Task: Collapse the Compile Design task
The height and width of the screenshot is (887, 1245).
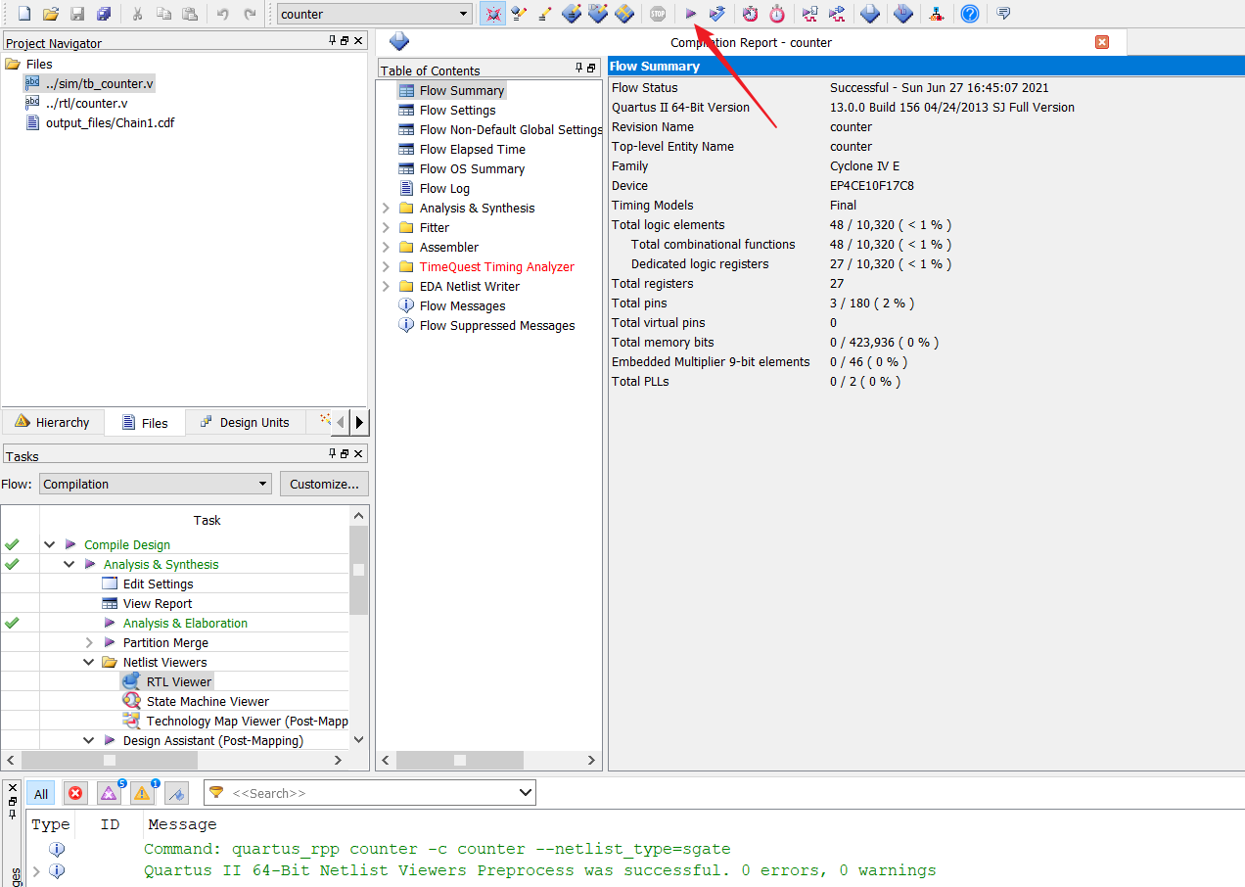Action: (50, 544)
